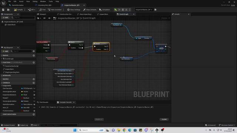Screen dimensions: 237x133
Task: Click the Stop play session icon
Action: coord(123,10)
